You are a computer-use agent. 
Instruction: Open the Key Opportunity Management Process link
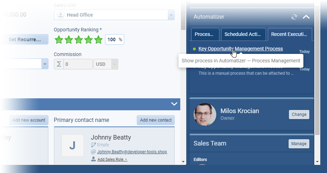tap(240, 49)
